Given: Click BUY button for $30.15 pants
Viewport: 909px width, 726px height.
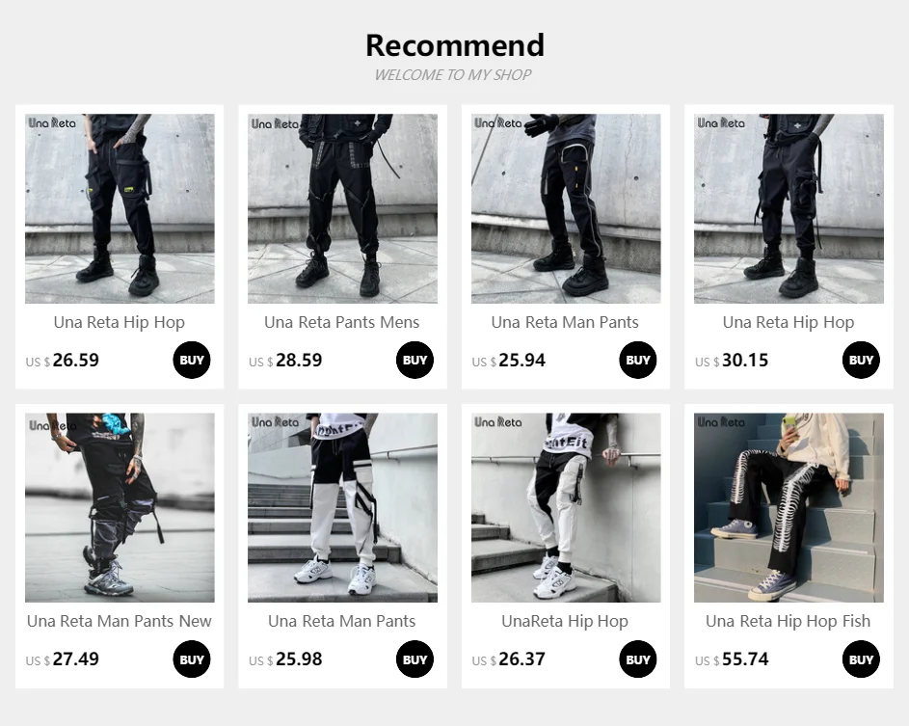Looking at the screenshot, I should (861, 360).
